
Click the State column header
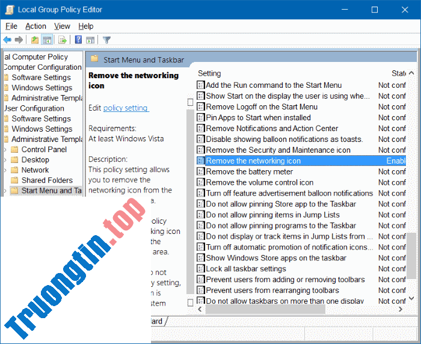399,73
